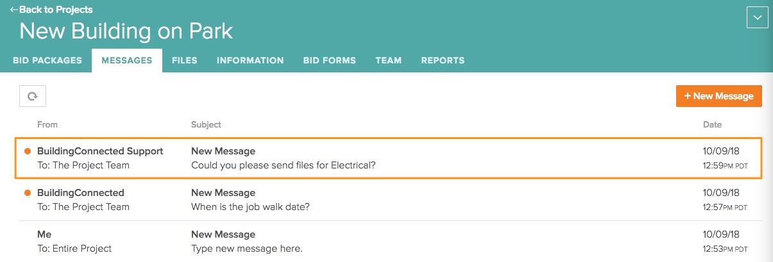773x262 pixels.
Task: Click the refresh messages icon
Action: click(32, 96)
